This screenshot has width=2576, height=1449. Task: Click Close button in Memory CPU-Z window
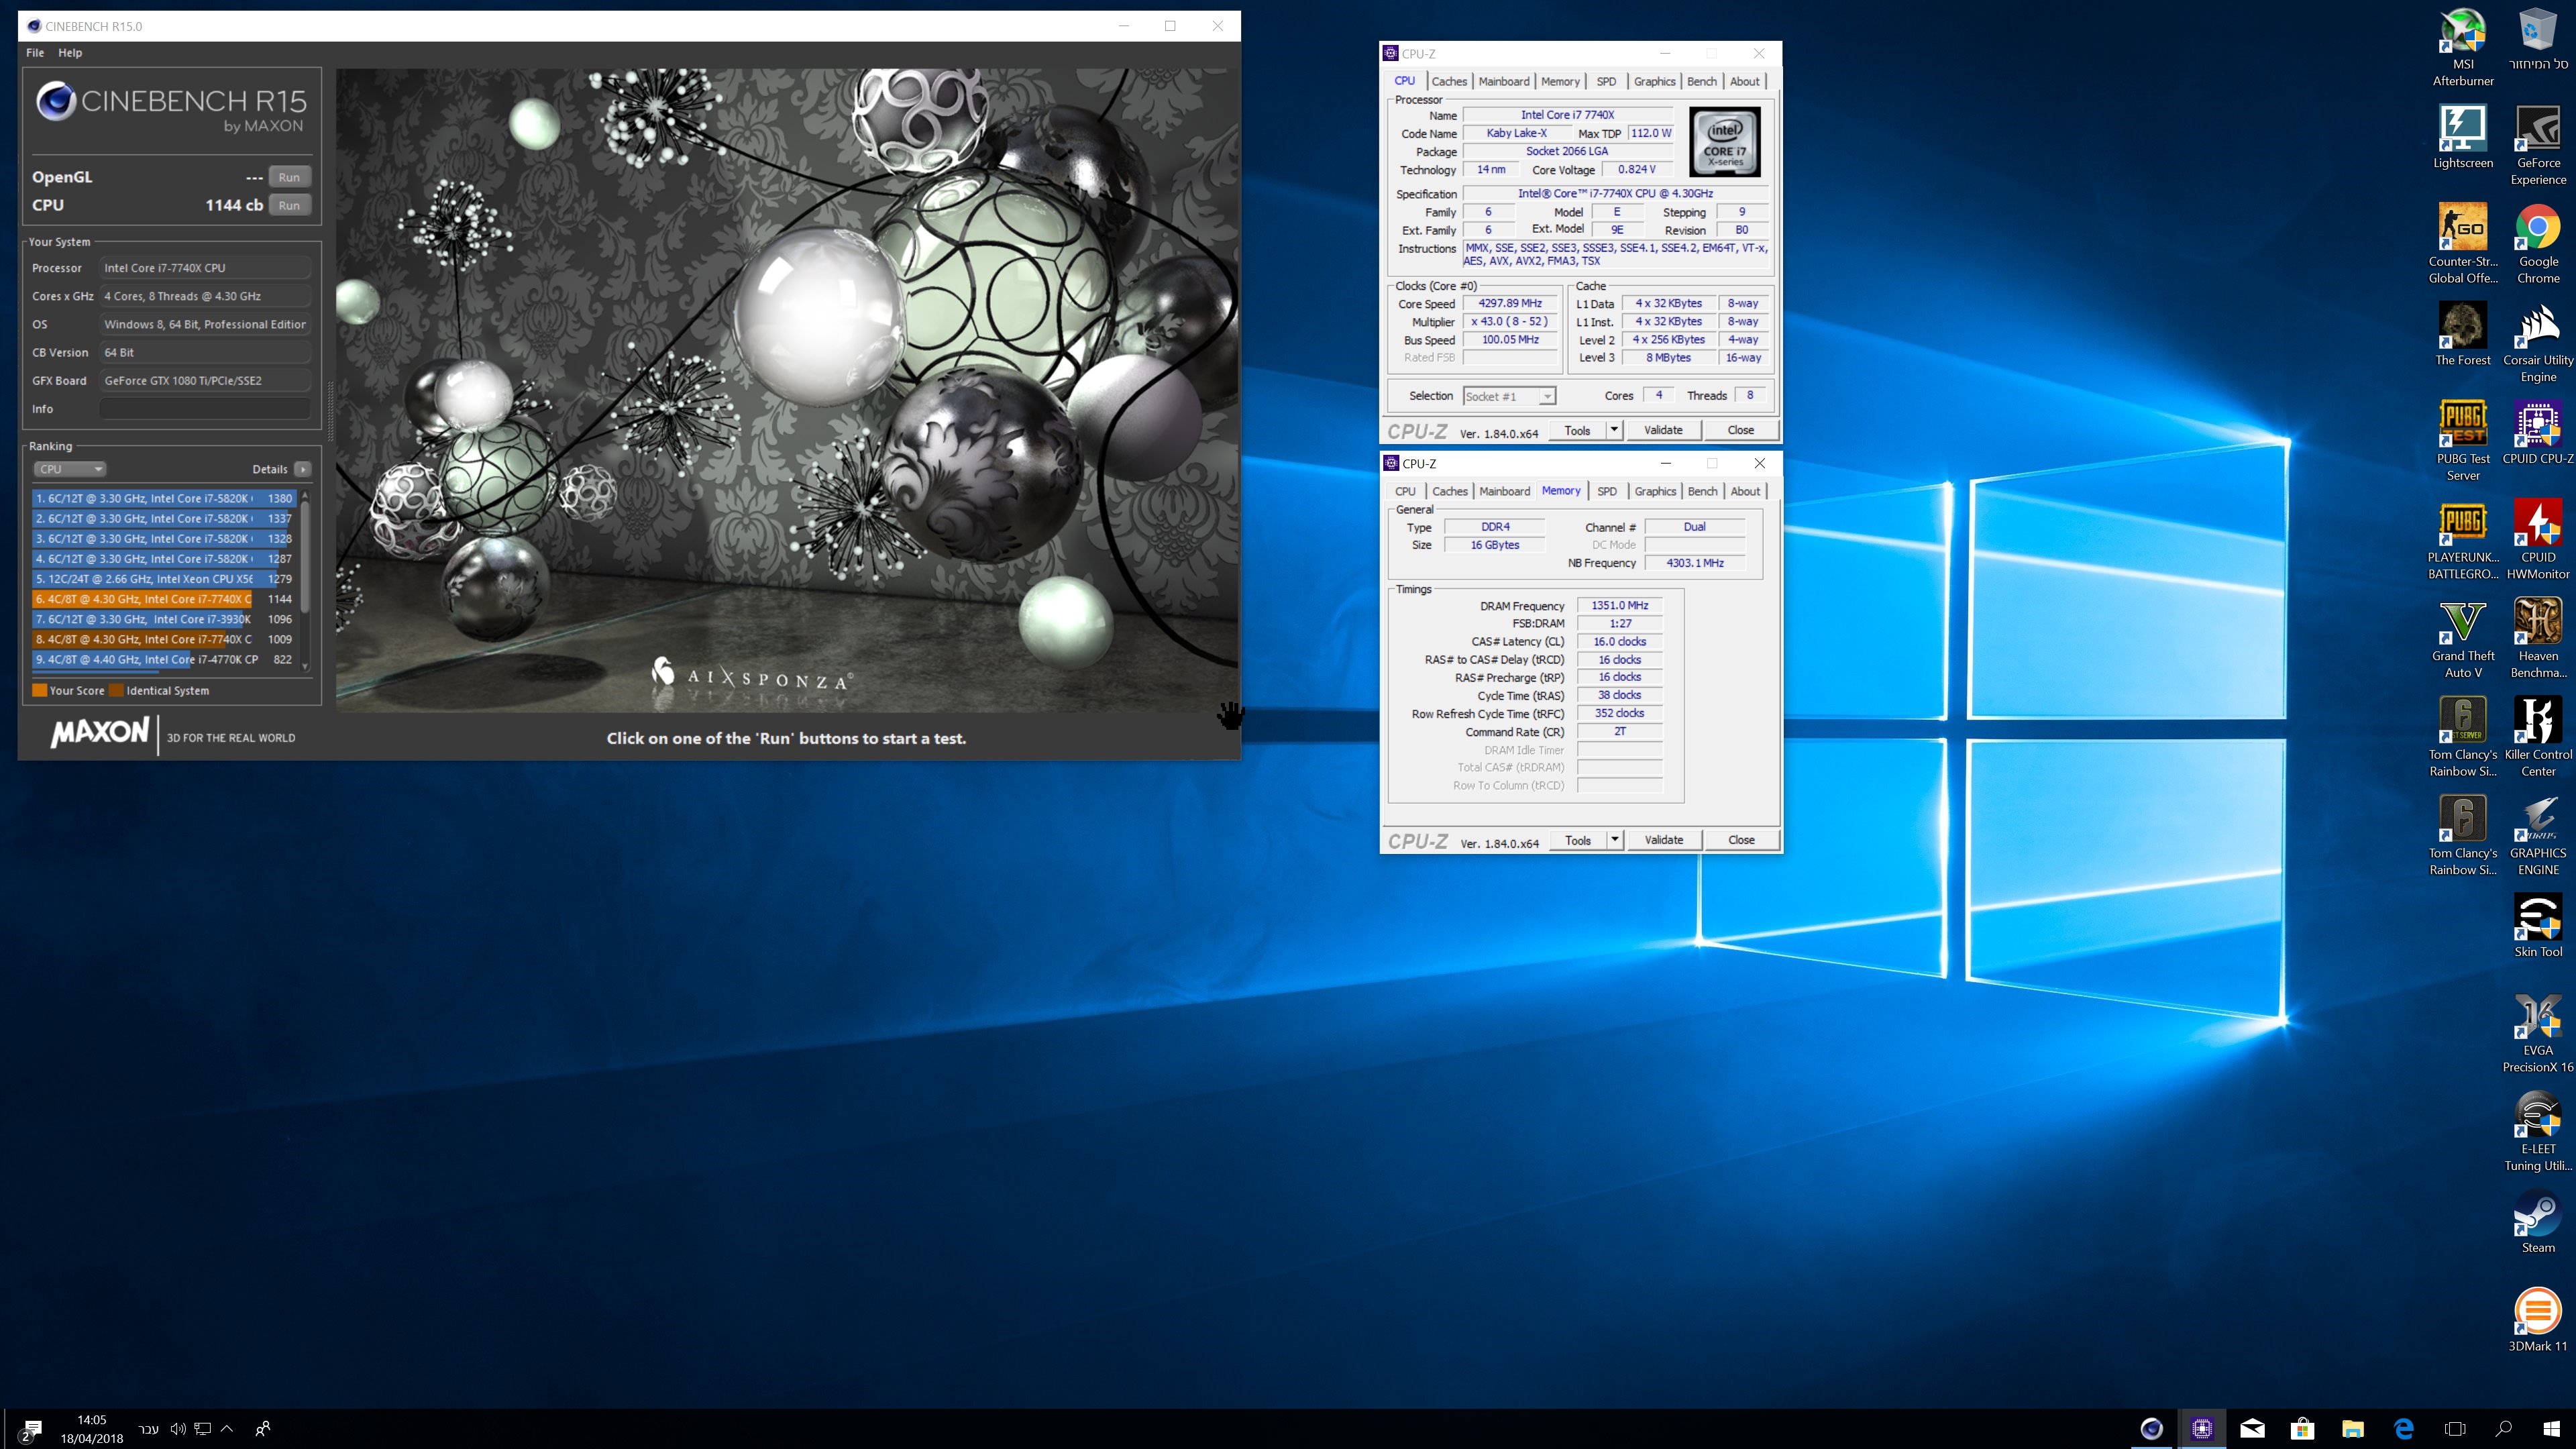click(1741, 840)
